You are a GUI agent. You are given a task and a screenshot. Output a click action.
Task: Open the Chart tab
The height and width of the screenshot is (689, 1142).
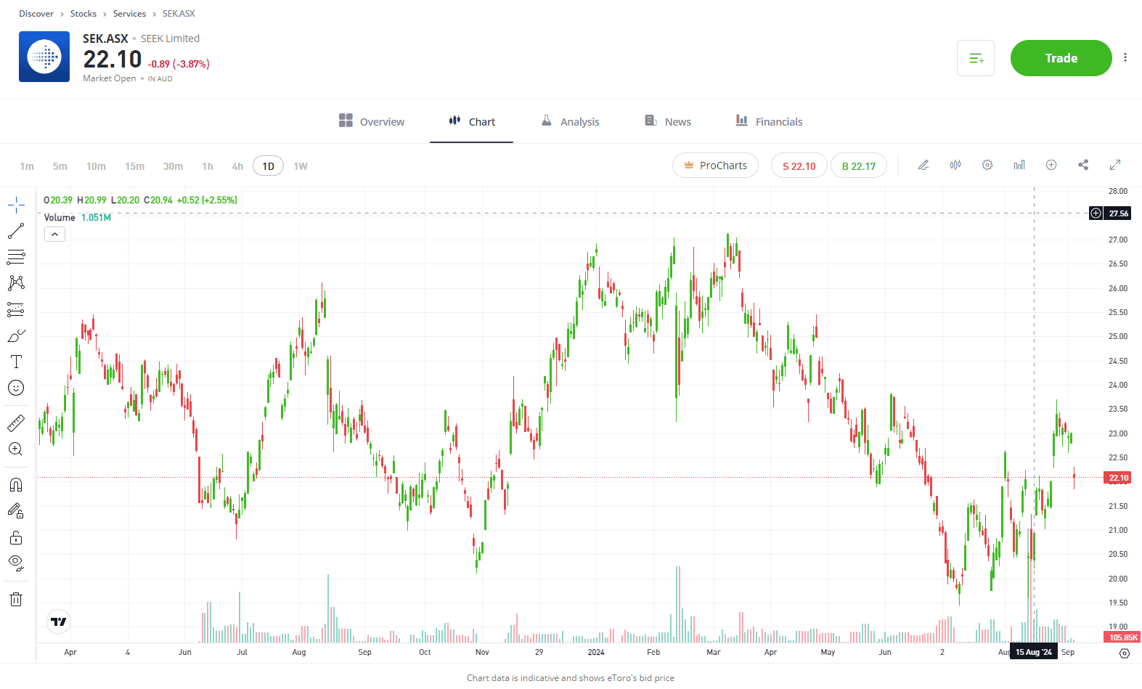pyautogui.click(x=472, y=121)
